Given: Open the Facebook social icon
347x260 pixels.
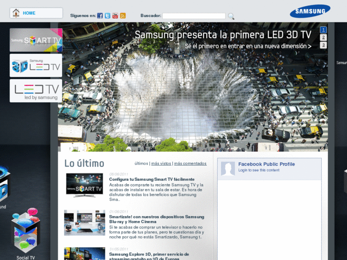Looking at the screenshot, I should tap(100, 16).
